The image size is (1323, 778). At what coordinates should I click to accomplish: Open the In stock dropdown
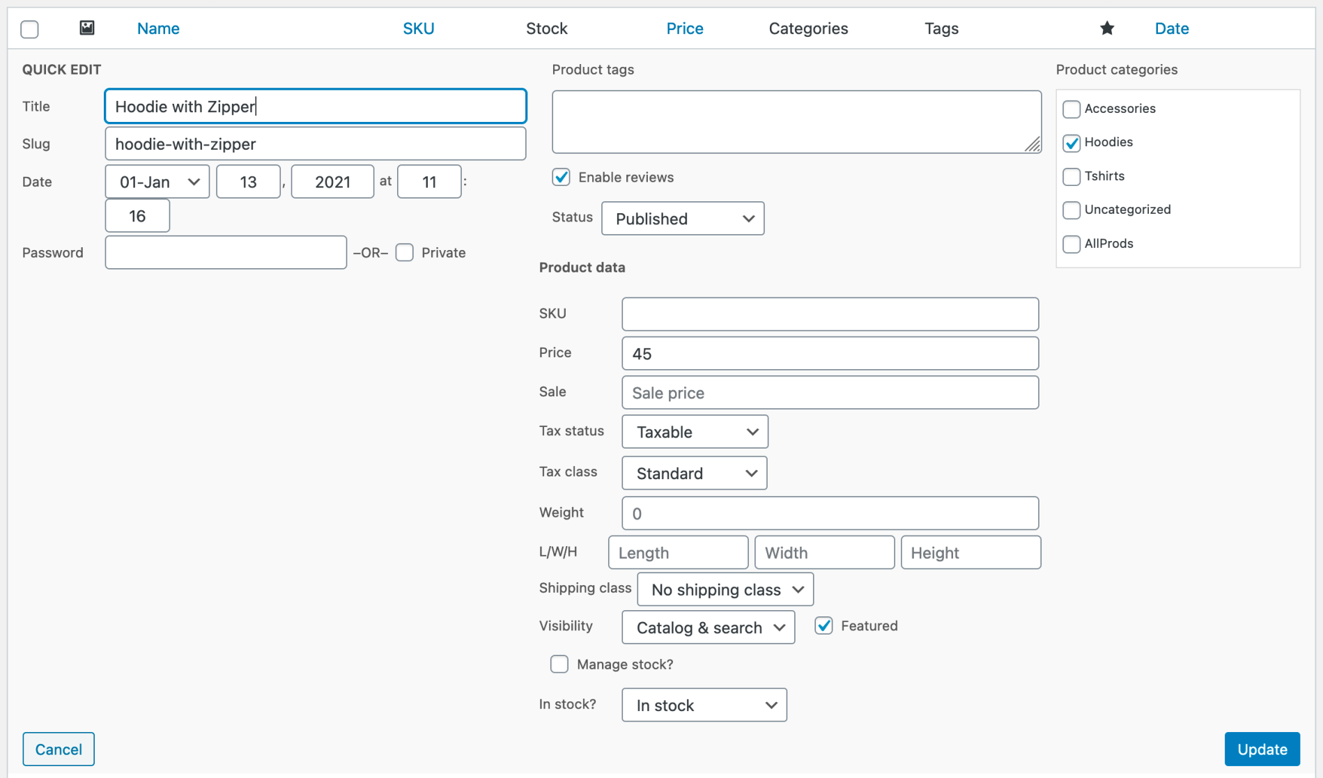click(x=704, y=705)
